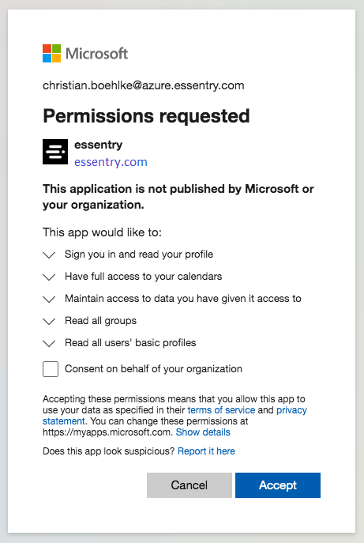Click the Show details link

click(x=203, y=432)
